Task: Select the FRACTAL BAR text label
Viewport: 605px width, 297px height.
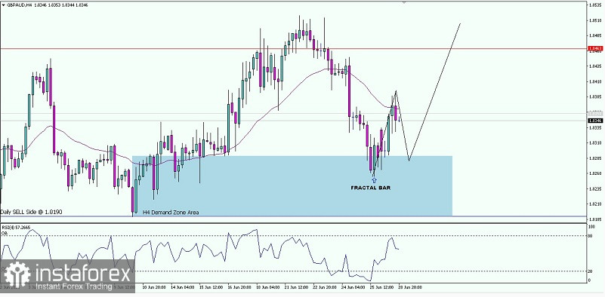Action: pyautogui.click(x=371, y=188)
